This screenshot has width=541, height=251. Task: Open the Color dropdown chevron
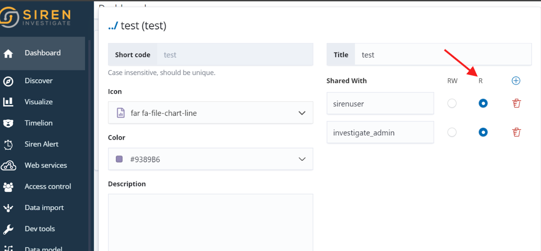[302, 159]
